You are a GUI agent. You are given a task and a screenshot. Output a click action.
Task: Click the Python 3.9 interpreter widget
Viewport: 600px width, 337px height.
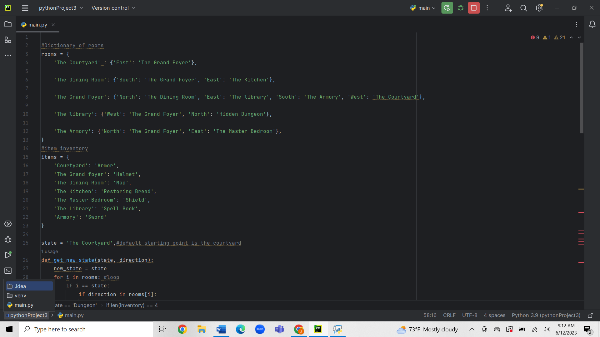pyautogui.click(x=546, y=315)
